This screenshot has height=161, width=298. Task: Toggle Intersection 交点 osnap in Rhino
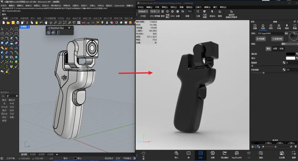[12, 107]
